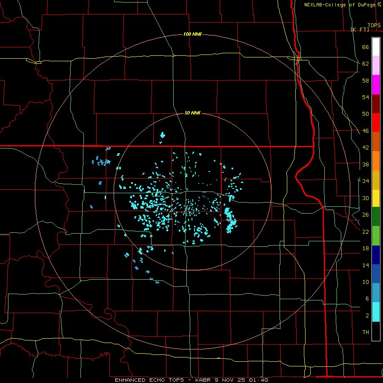
Task: Click the orange swatch near 38 kft
Action: (376, 161)
